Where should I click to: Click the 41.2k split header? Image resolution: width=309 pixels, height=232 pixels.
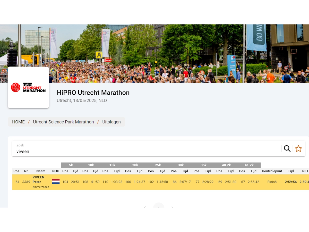pyautogui.click(x=249, y=165)
